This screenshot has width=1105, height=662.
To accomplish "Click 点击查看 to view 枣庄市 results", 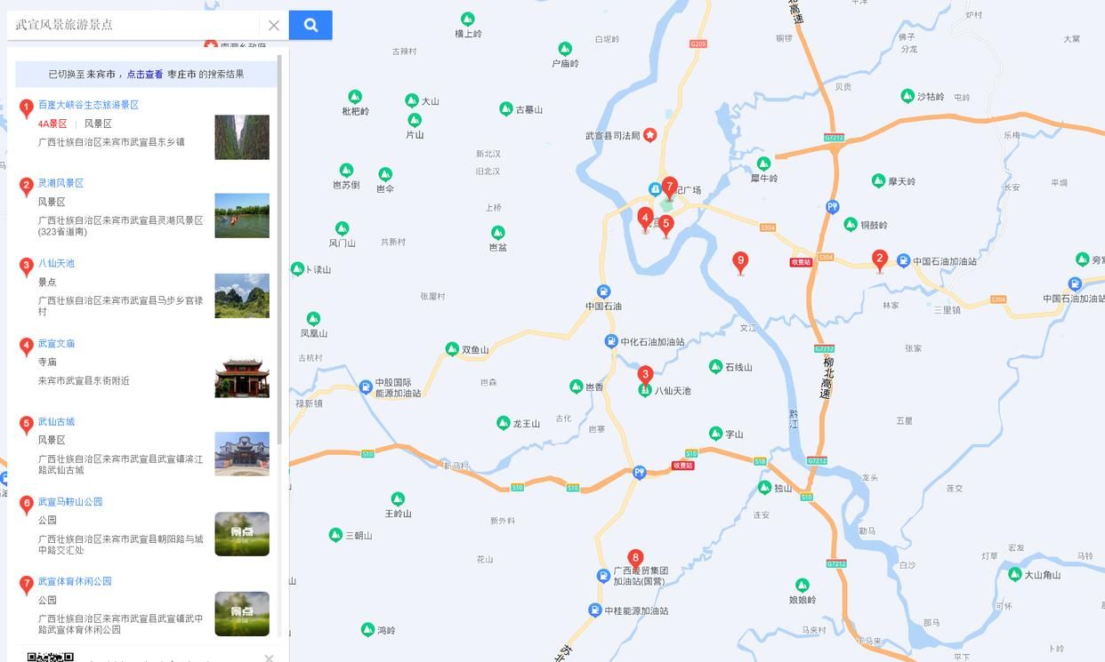I will click(145, 75).
